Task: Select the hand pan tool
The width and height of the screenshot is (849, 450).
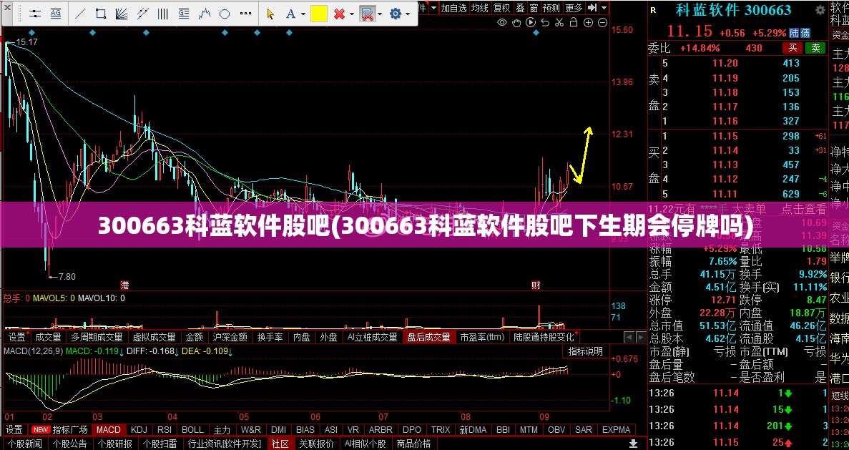Action: pos(516,22)
